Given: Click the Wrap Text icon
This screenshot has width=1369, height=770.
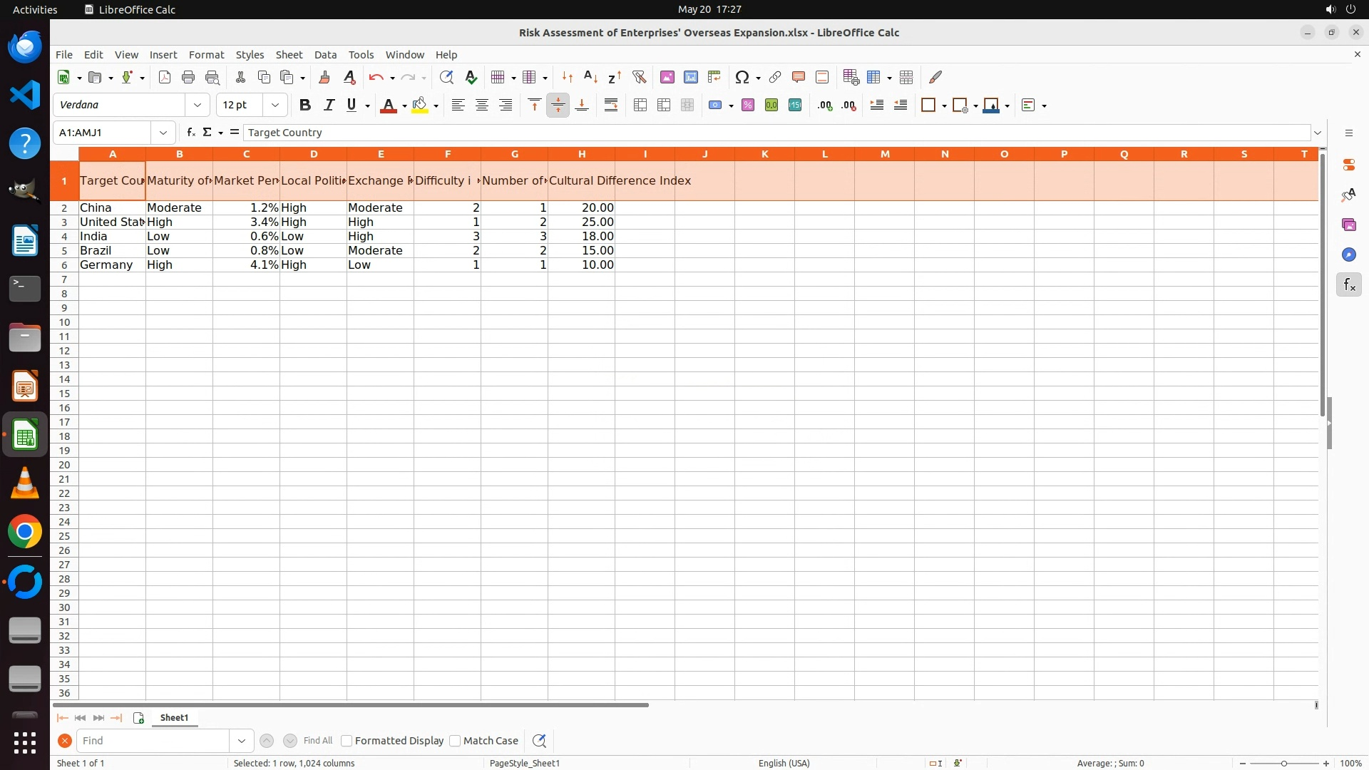Looking at the screenshot, I should click(x=611, y=106).
